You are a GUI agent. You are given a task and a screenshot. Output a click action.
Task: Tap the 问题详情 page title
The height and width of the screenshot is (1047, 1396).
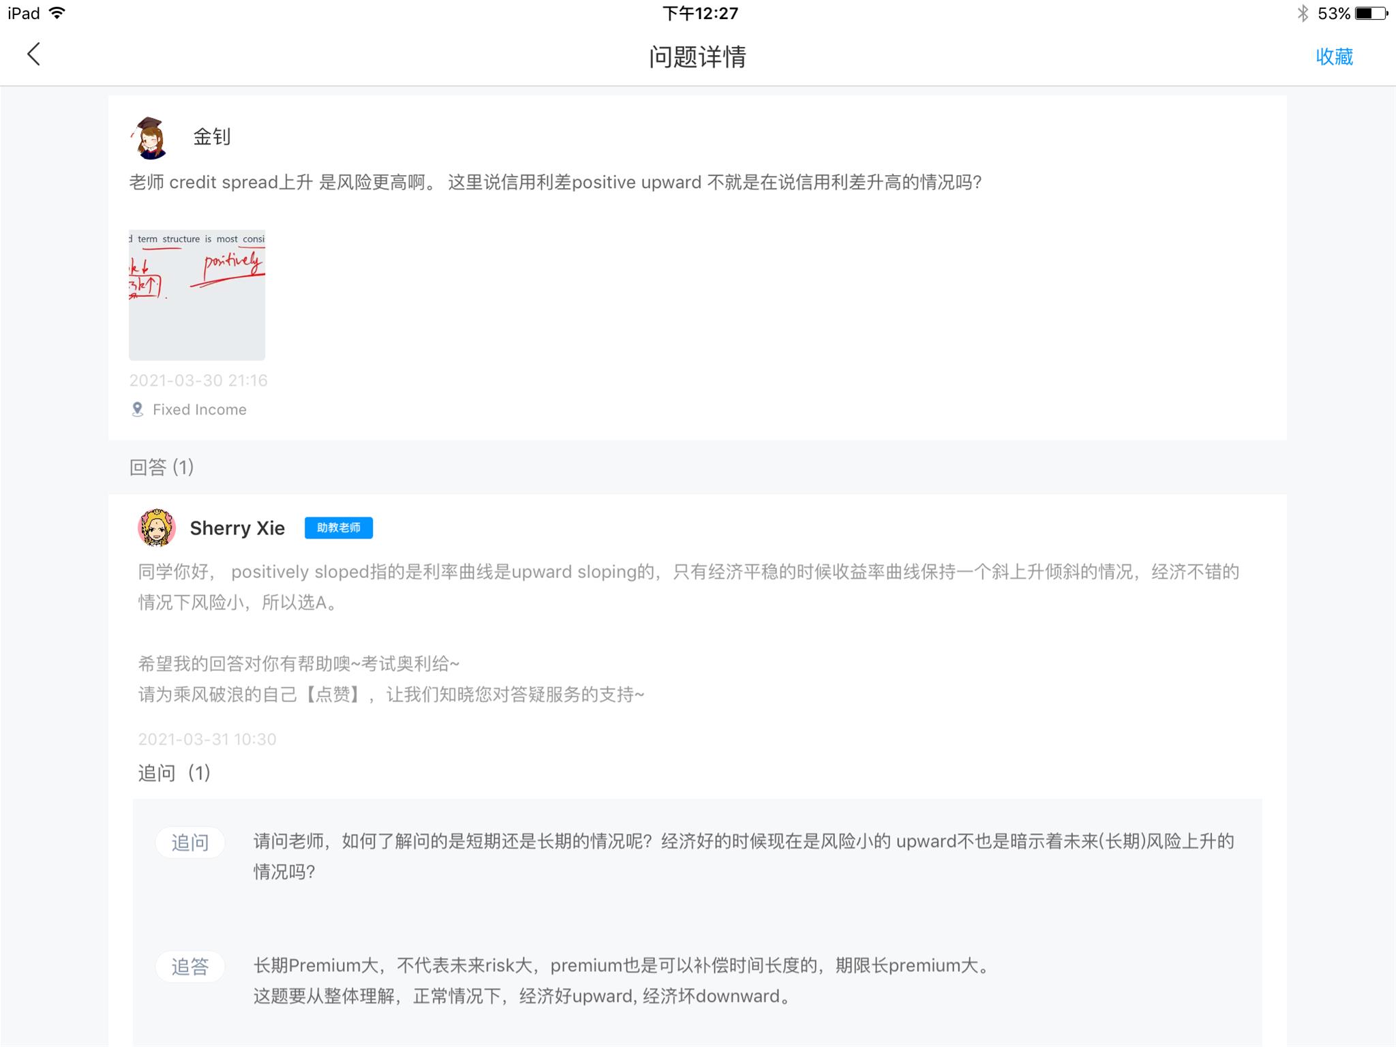[x=697, y=57]
